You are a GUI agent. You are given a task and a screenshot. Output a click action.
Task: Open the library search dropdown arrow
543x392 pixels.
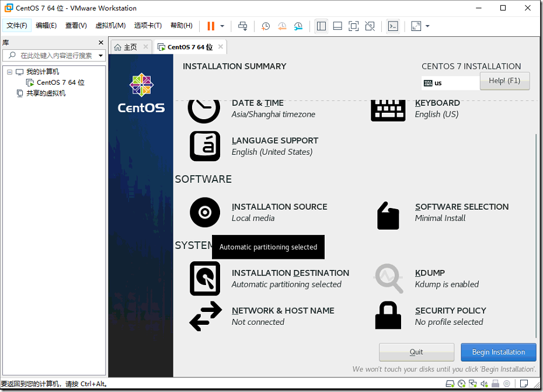point(101,55)
